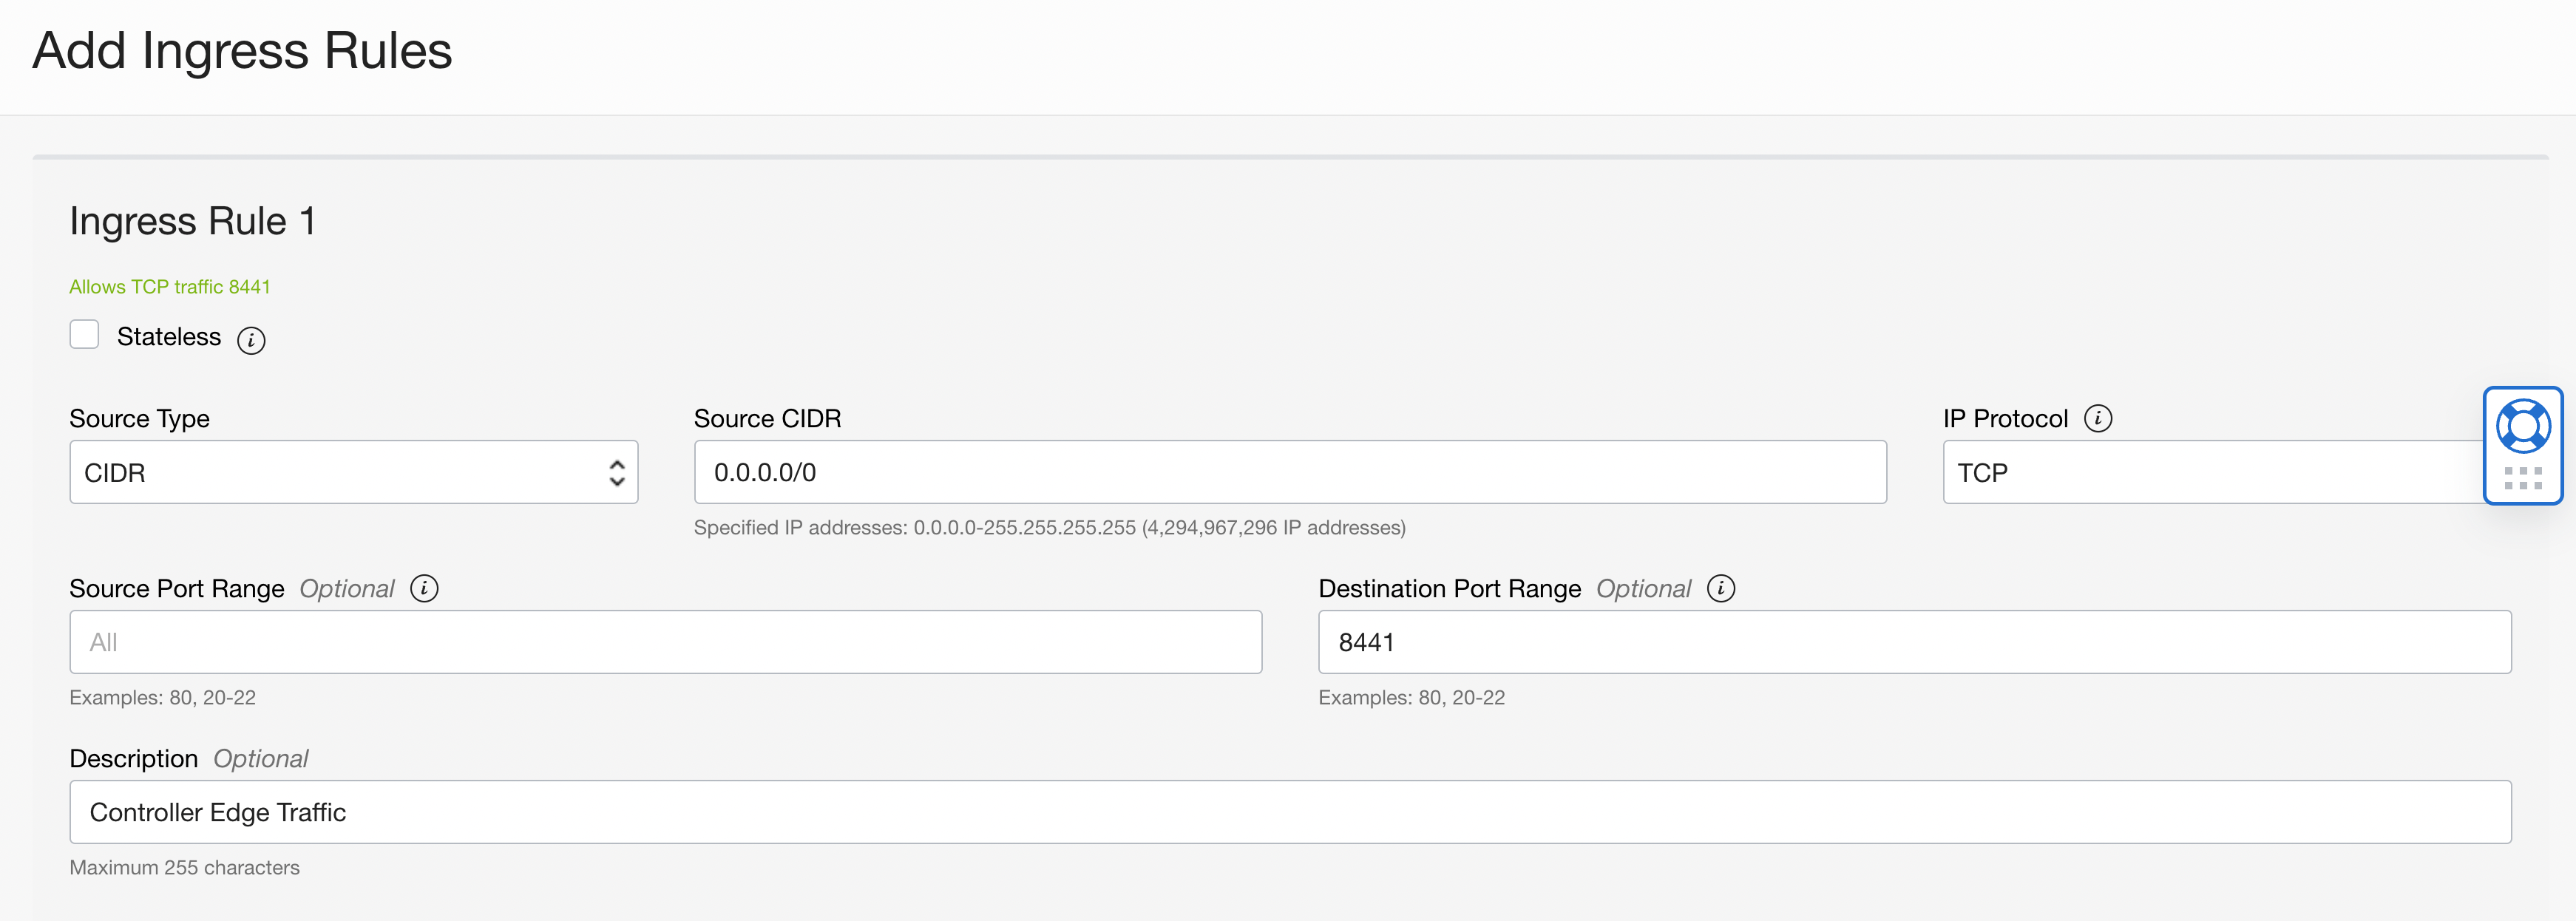
Task: Click the Ingress Rule 1 heading
Action: click(x=192, y=221)
